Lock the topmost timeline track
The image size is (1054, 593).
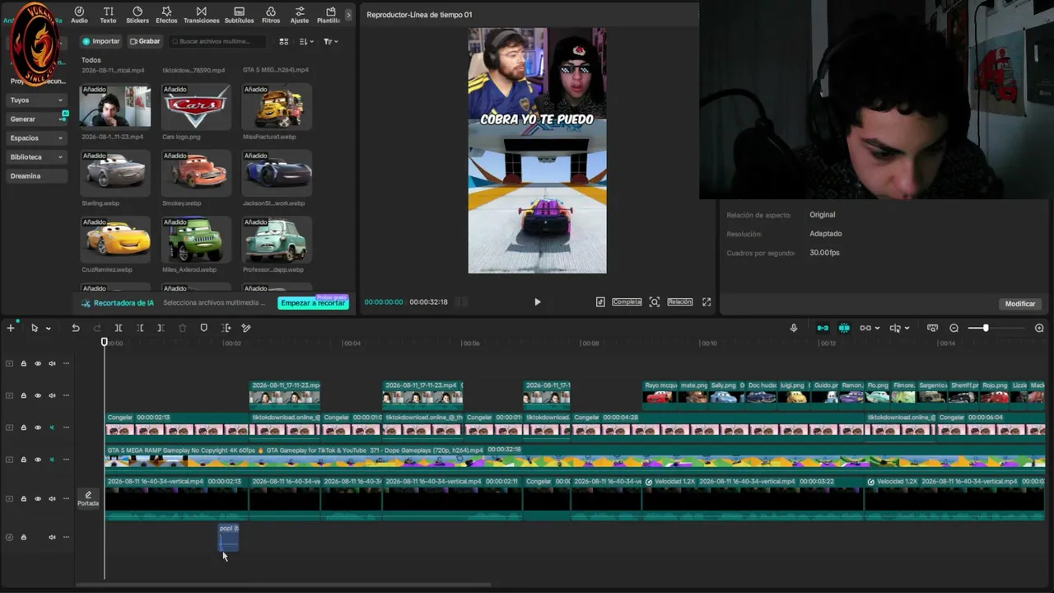coord(23,363)
